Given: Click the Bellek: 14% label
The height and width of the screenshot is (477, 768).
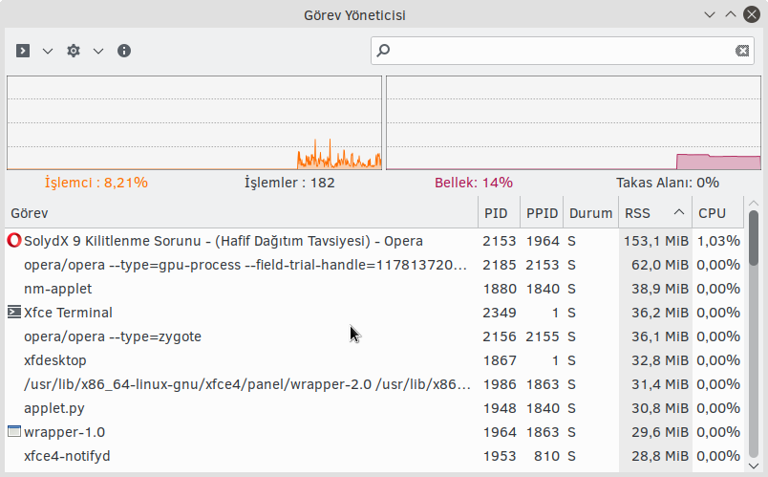Looking at the screenshot, I should click(x=474, y=183).
